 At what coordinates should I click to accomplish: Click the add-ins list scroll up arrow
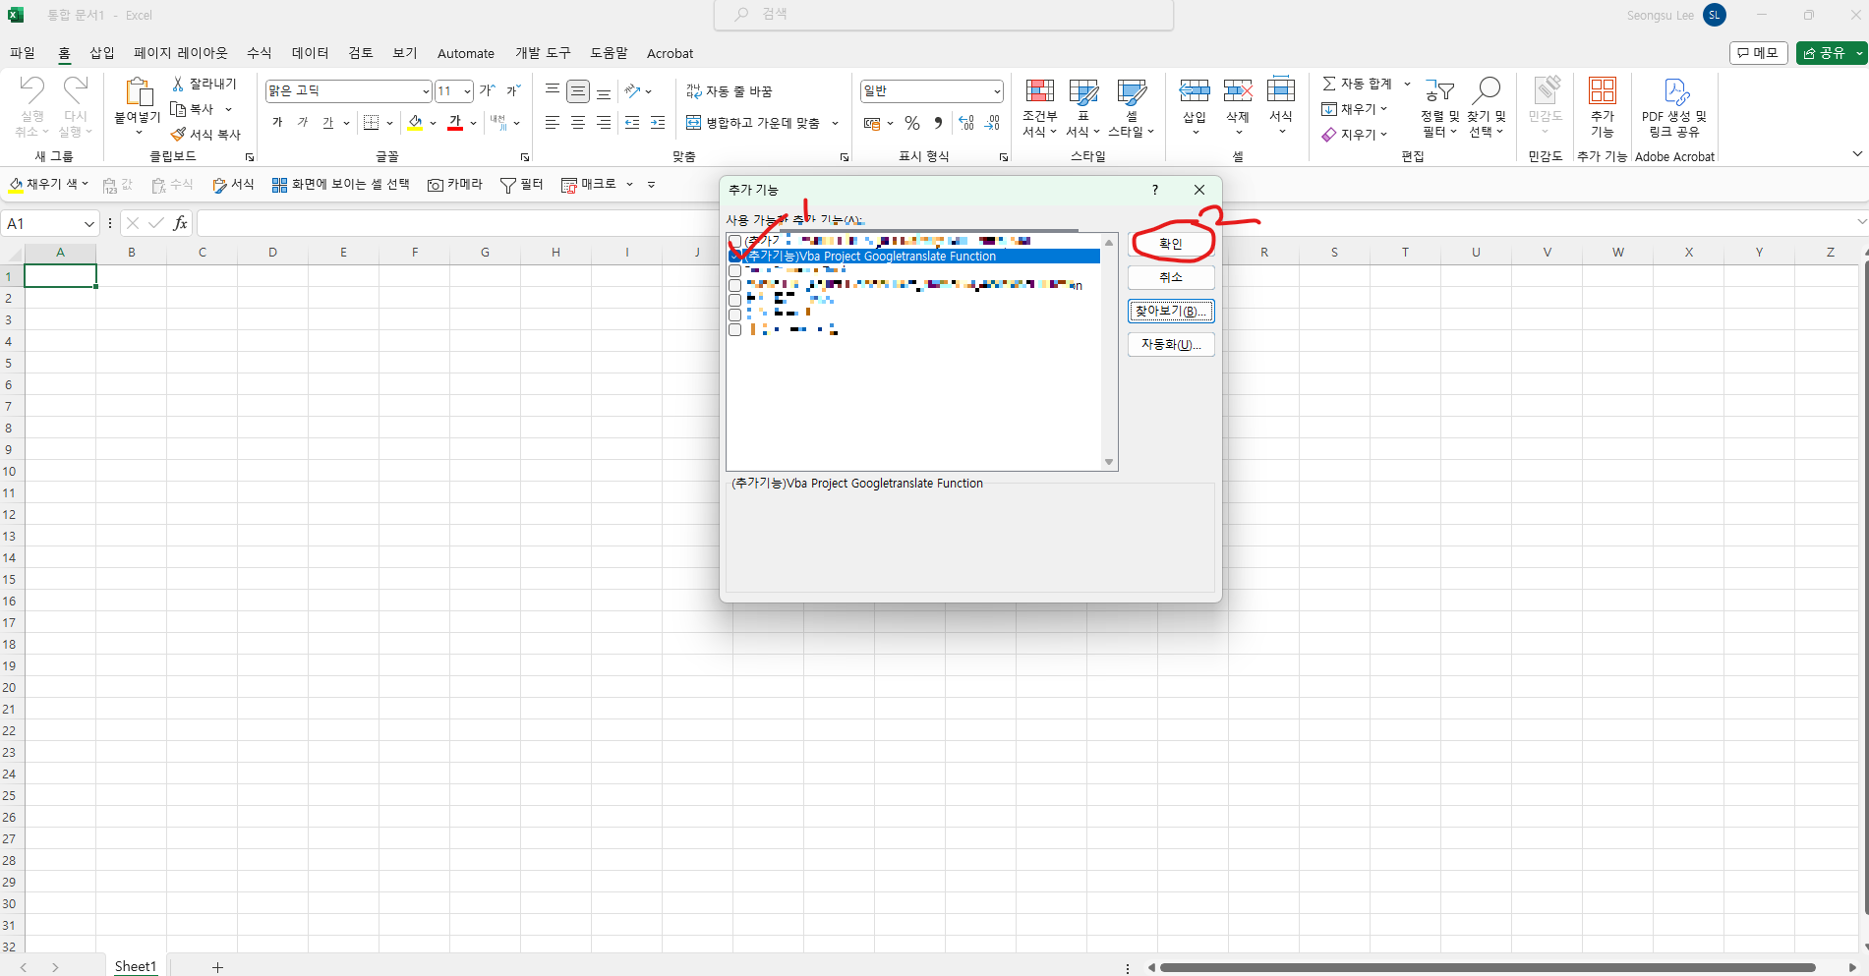pyautogui.click(x=1109, y=242)
